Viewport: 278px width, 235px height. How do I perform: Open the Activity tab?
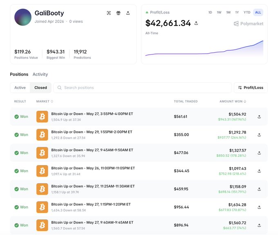[40, 74]
